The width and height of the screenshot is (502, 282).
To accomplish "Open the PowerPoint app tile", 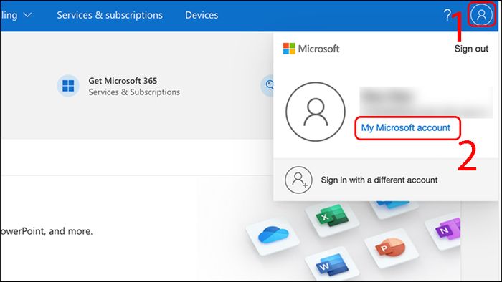I will tap(392, 248).
